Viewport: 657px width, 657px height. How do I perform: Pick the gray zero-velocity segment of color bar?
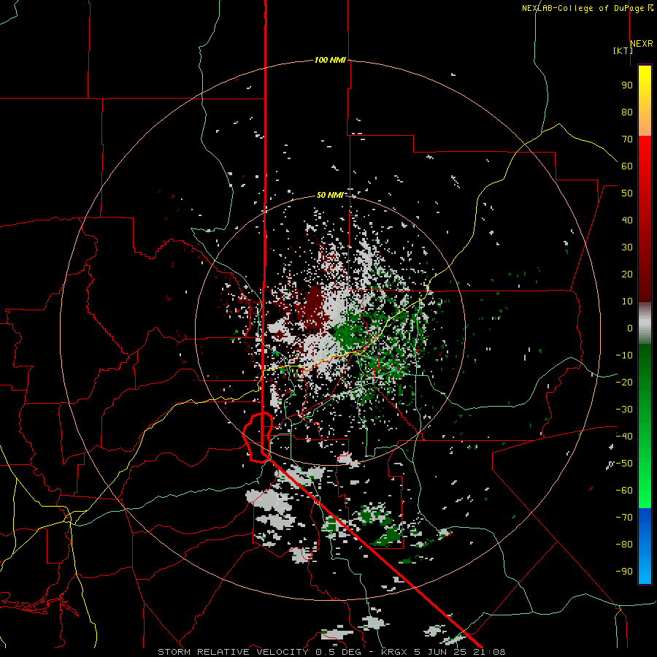click(645, 323)
